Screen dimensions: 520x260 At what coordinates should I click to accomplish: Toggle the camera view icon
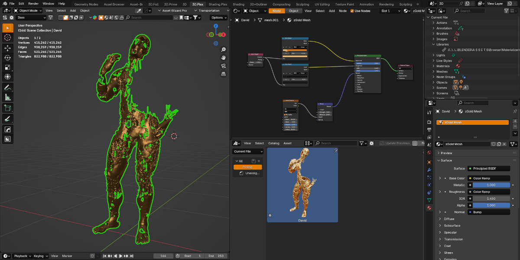223,66
